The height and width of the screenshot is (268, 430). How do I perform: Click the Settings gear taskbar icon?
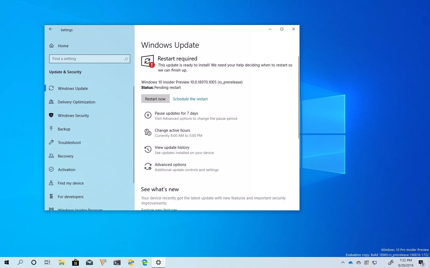point(158,262)
